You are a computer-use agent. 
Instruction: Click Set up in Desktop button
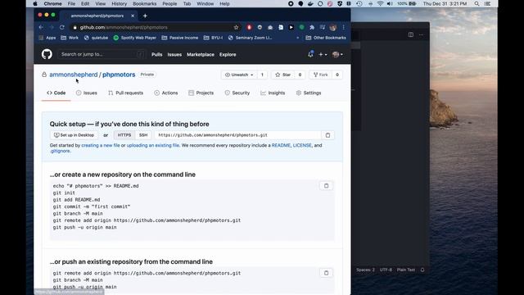point(74,135)
